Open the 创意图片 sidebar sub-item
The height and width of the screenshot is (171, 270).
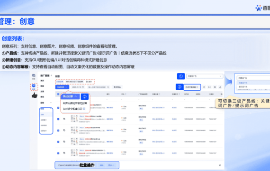(x=44, y=120)
